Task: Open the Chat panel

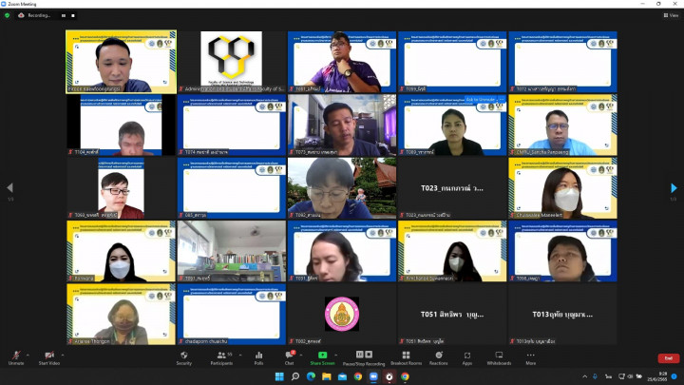Action: (289, 357)
